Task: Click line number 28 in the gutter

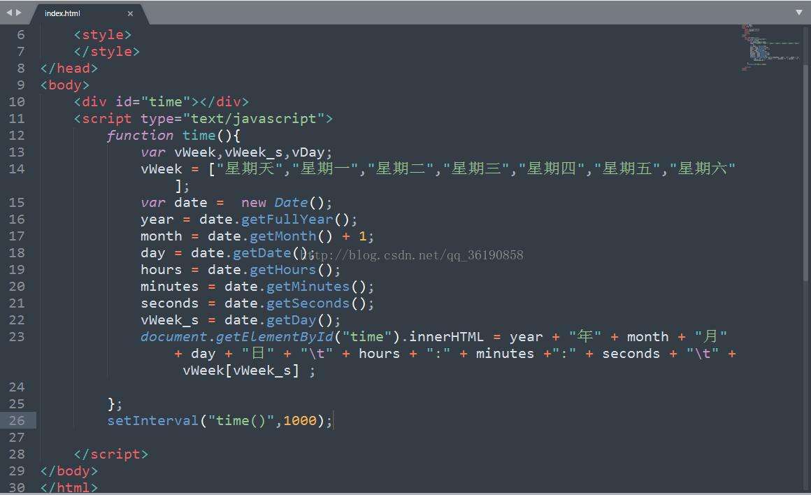Action: 17,454
